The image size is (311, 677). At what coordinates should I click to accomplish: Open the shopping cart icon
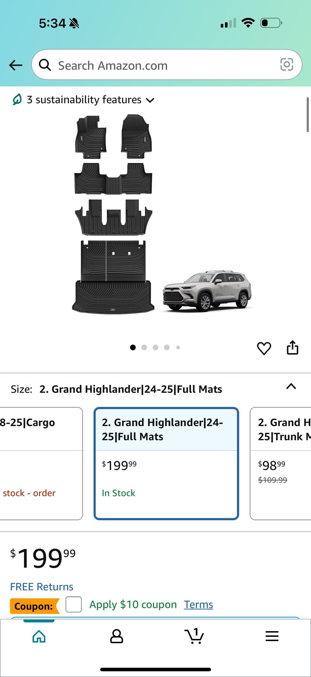194,636
